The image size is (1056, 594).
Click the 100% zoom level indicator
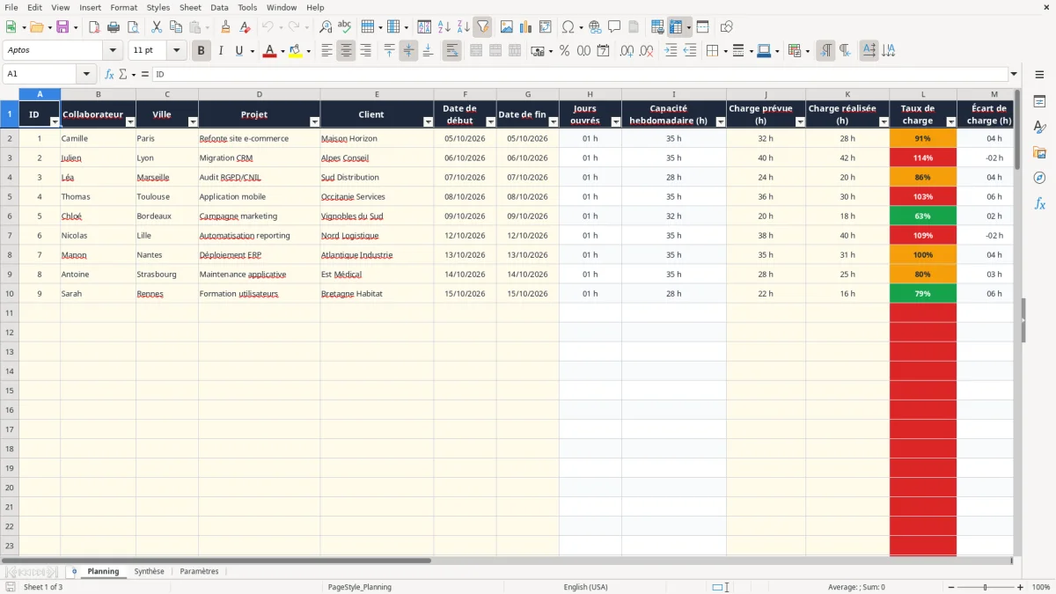click(x=1041, y=587)
